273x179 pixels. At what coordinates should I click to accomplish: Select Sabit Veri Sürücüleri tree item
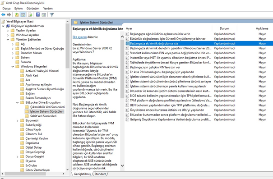[43, 116]
